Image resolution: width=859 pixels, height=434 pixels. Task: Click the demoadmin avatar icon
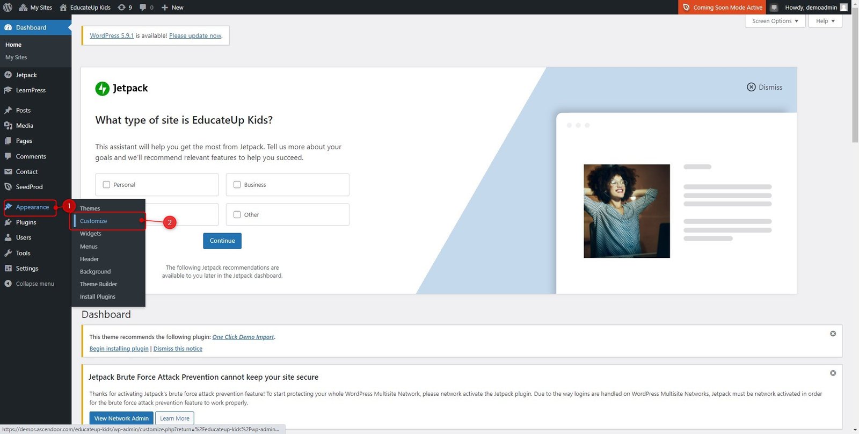844,8
